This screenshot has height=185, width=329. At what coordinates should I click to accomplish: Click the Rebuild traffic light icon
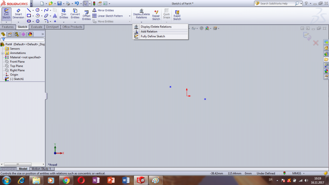tap(94, 3)
